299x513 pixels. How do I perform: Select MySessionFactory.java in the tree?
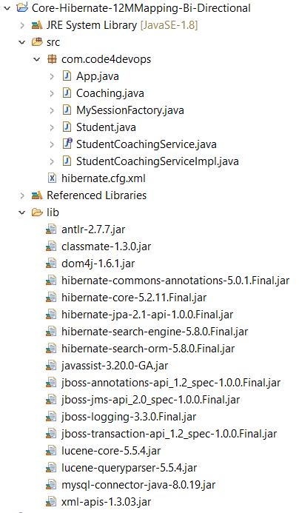pyautogui.click(x=130, y=110)
